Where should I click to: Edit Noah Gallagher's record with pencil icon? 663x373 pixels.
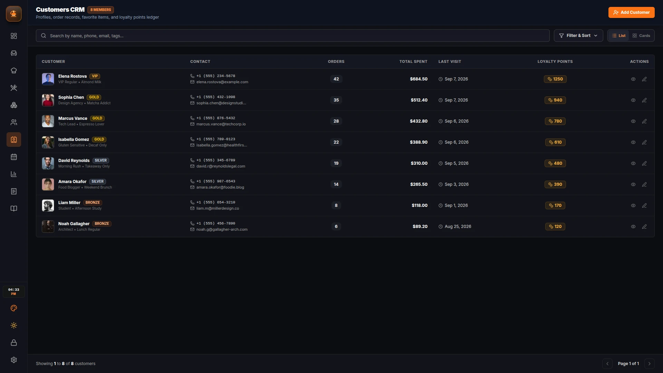coord(644,227)
